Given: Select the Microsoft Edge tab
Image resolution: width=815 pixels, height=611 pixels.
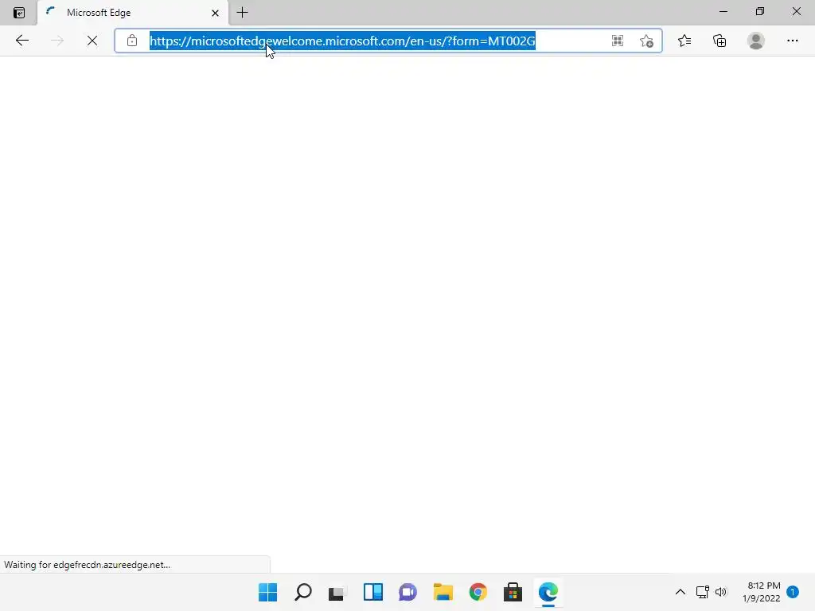Looking at the screenshot, I should tap(133, 13).
